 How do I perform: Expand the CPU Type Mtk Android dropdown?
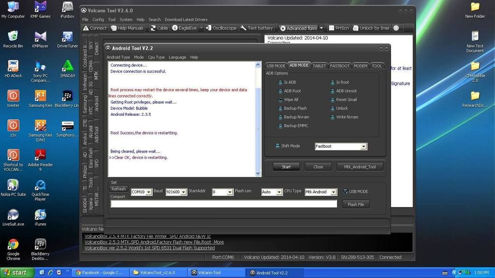pos(333,192)
